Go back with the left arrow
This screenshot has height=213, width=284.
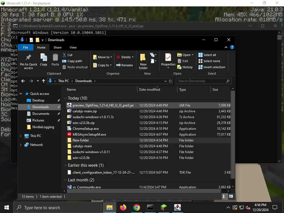[x=23, y=81]
